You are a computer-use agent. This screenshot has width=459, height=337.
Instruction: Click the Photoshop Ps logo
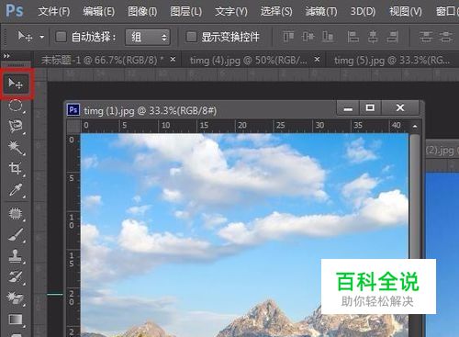(x=15, y=11)
